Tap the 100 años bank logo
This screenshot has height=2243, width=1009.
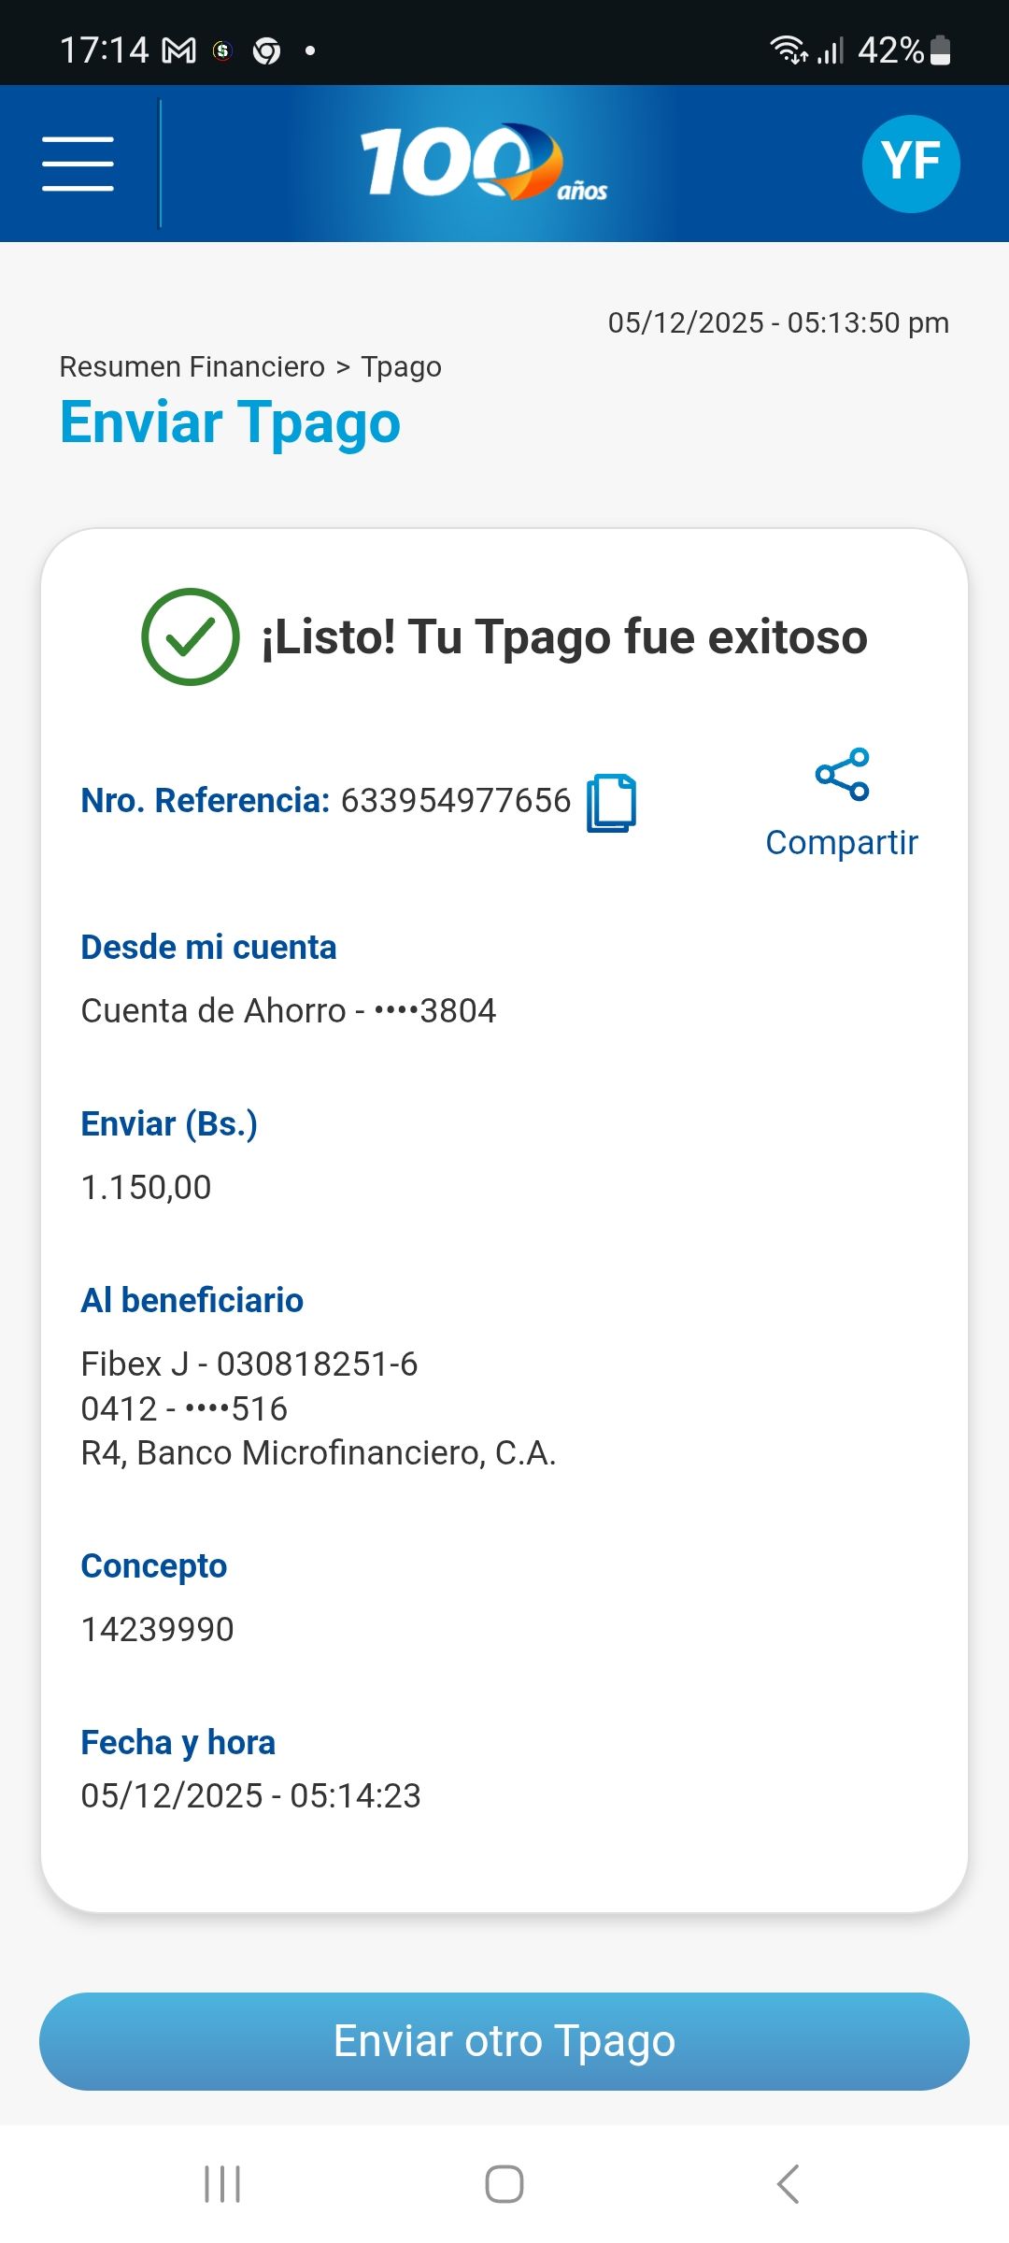pyautogui.click(x=484, y=164)
